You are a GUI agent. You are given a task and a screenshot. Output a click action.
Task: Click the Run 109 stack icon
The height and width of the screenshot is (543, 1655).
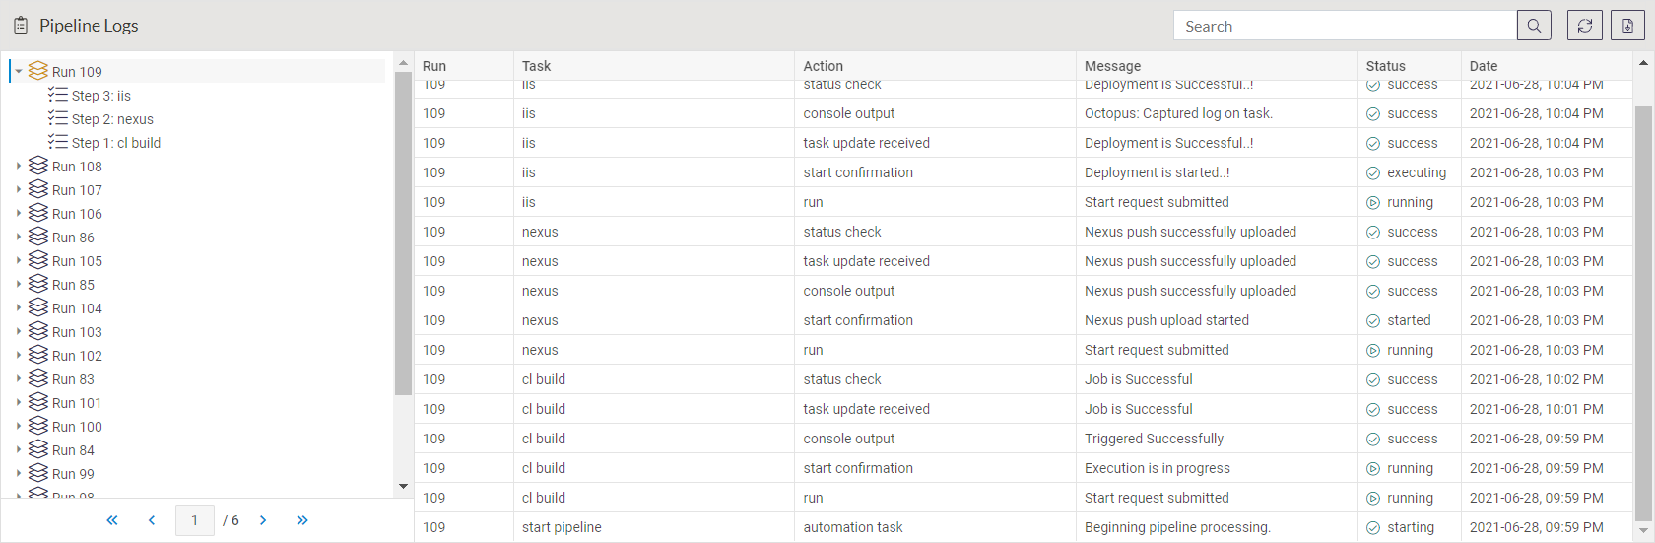click(x=38, y=71)
